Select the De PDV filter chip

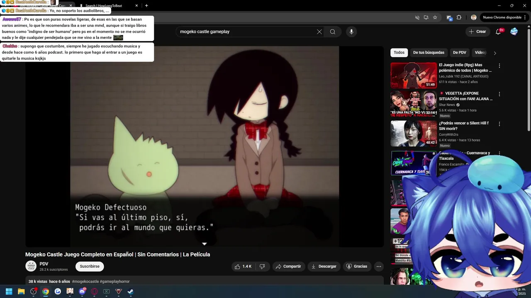click(x=460, y=53)
